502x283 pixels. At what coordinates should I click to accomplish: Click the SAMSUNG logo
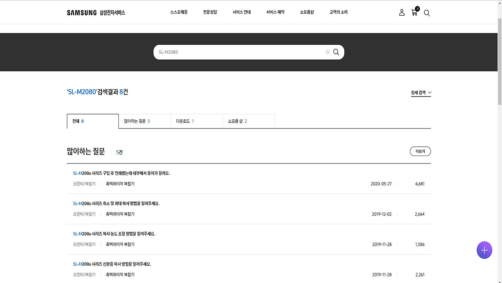click(x=82, y=12)
